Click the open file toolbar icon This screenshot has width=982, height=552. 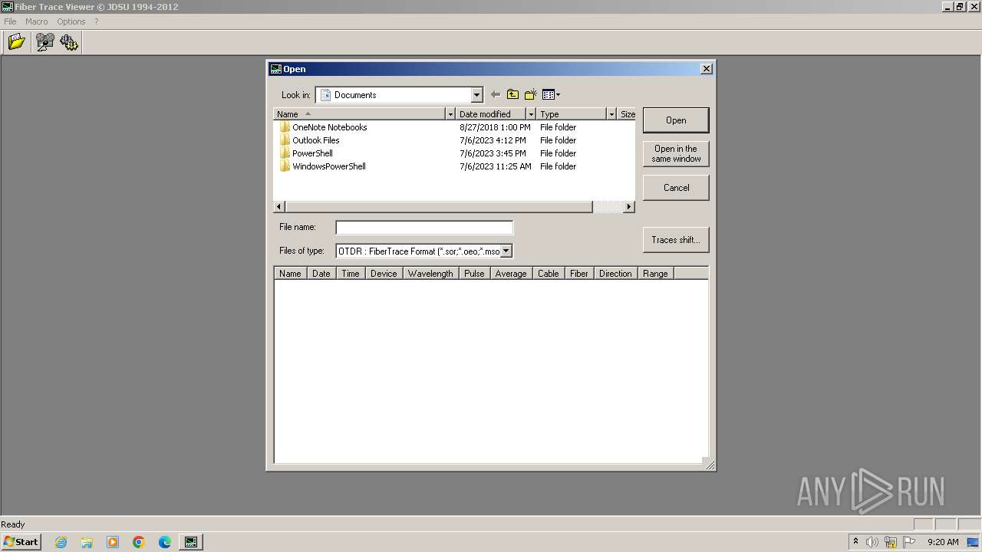pyautogui.click(x=16, y=42)
